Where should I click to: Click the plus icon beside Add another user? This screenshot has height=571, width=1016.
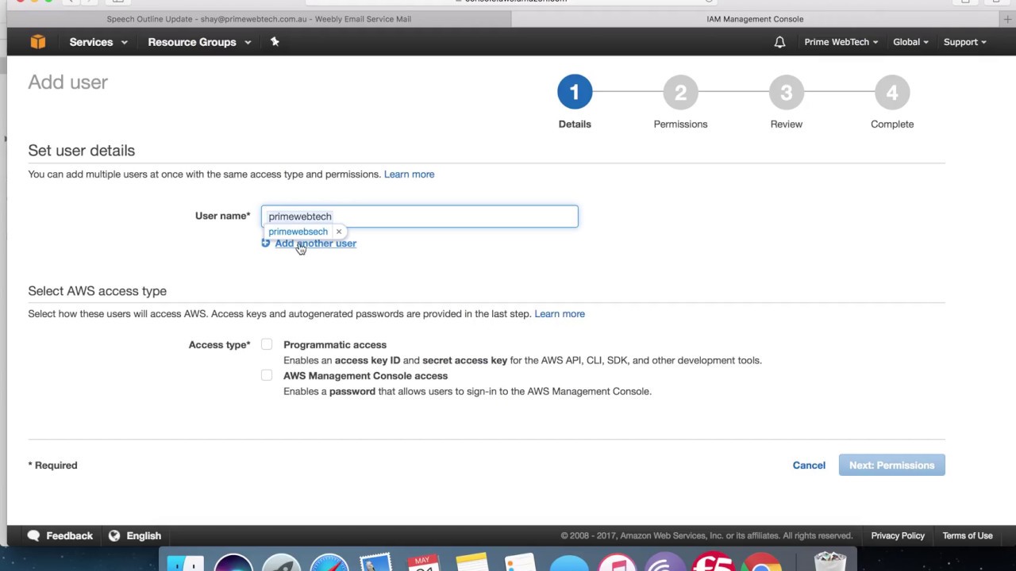(266, 243)
